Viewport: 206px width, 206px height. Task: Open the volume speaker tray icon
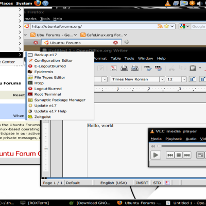[x=199, y=3]
